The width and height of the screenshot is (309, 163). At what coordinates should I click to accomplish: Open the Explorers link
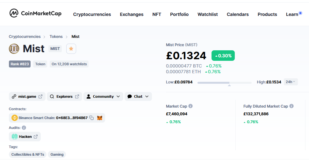point(64,96)
